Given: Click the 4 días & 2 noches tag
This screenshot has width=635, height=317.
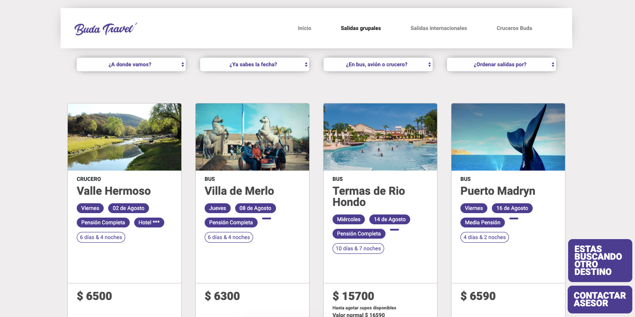Looking at the screenshot, I should pyautogui.click(x=485, y=237).
